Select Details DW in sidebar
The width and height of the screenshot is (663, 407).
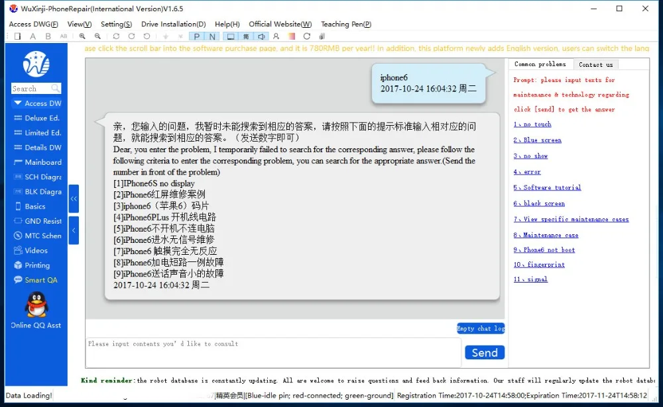[37, 148]
